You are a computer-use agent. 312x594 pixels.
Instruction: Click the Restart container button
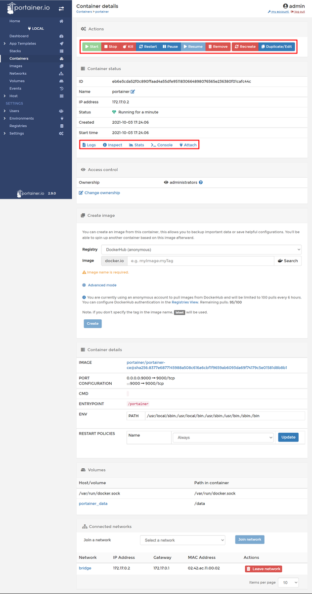148,47
